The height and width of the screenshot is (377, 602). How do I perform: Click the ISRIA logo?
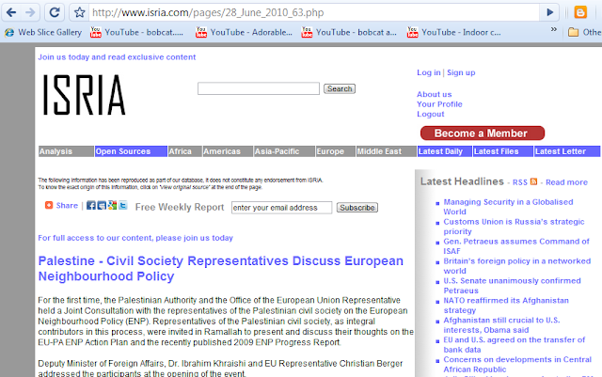(84, 95)
